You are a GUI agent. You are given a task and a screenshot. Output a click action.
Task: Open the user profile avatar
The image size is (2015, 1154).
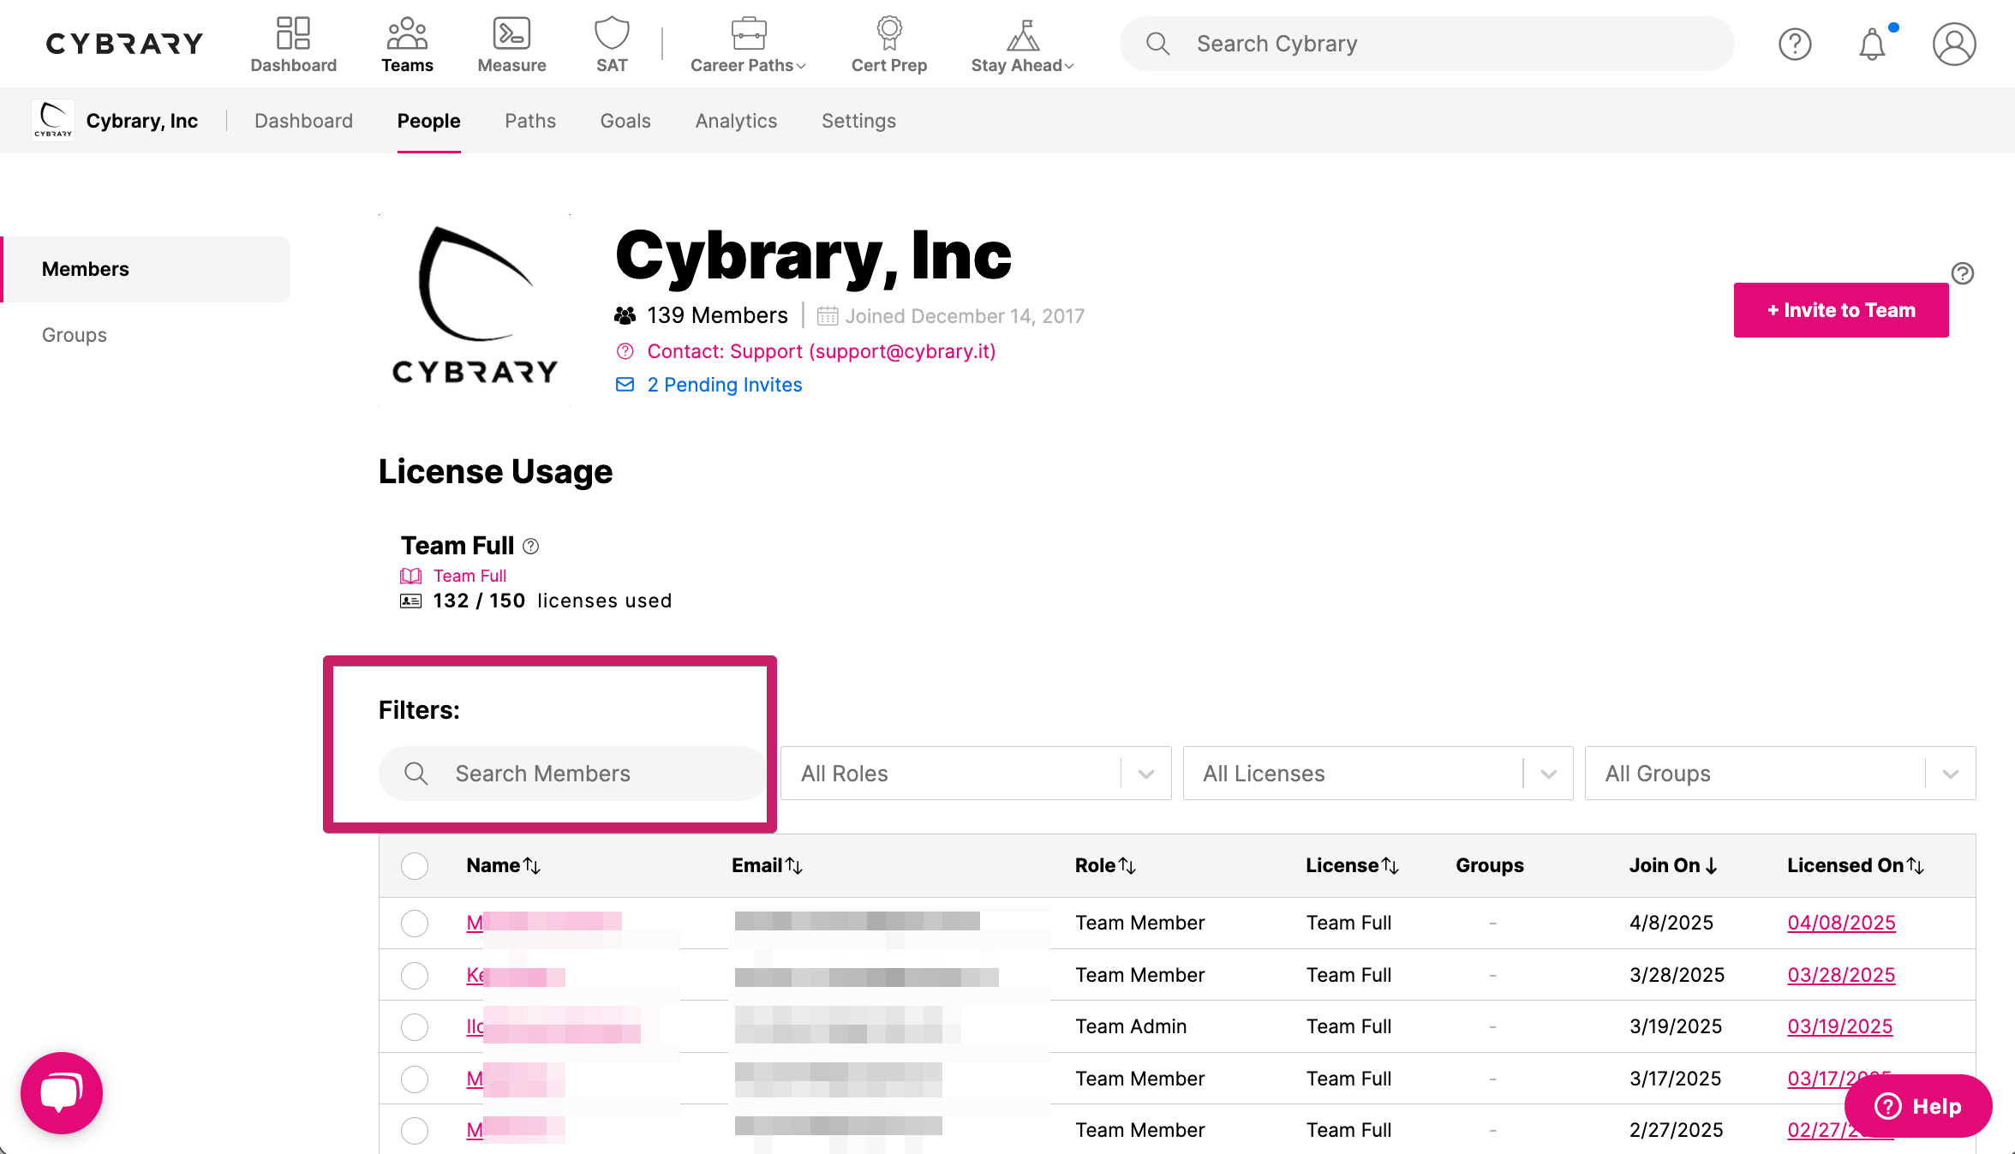tap(1954, 44)
